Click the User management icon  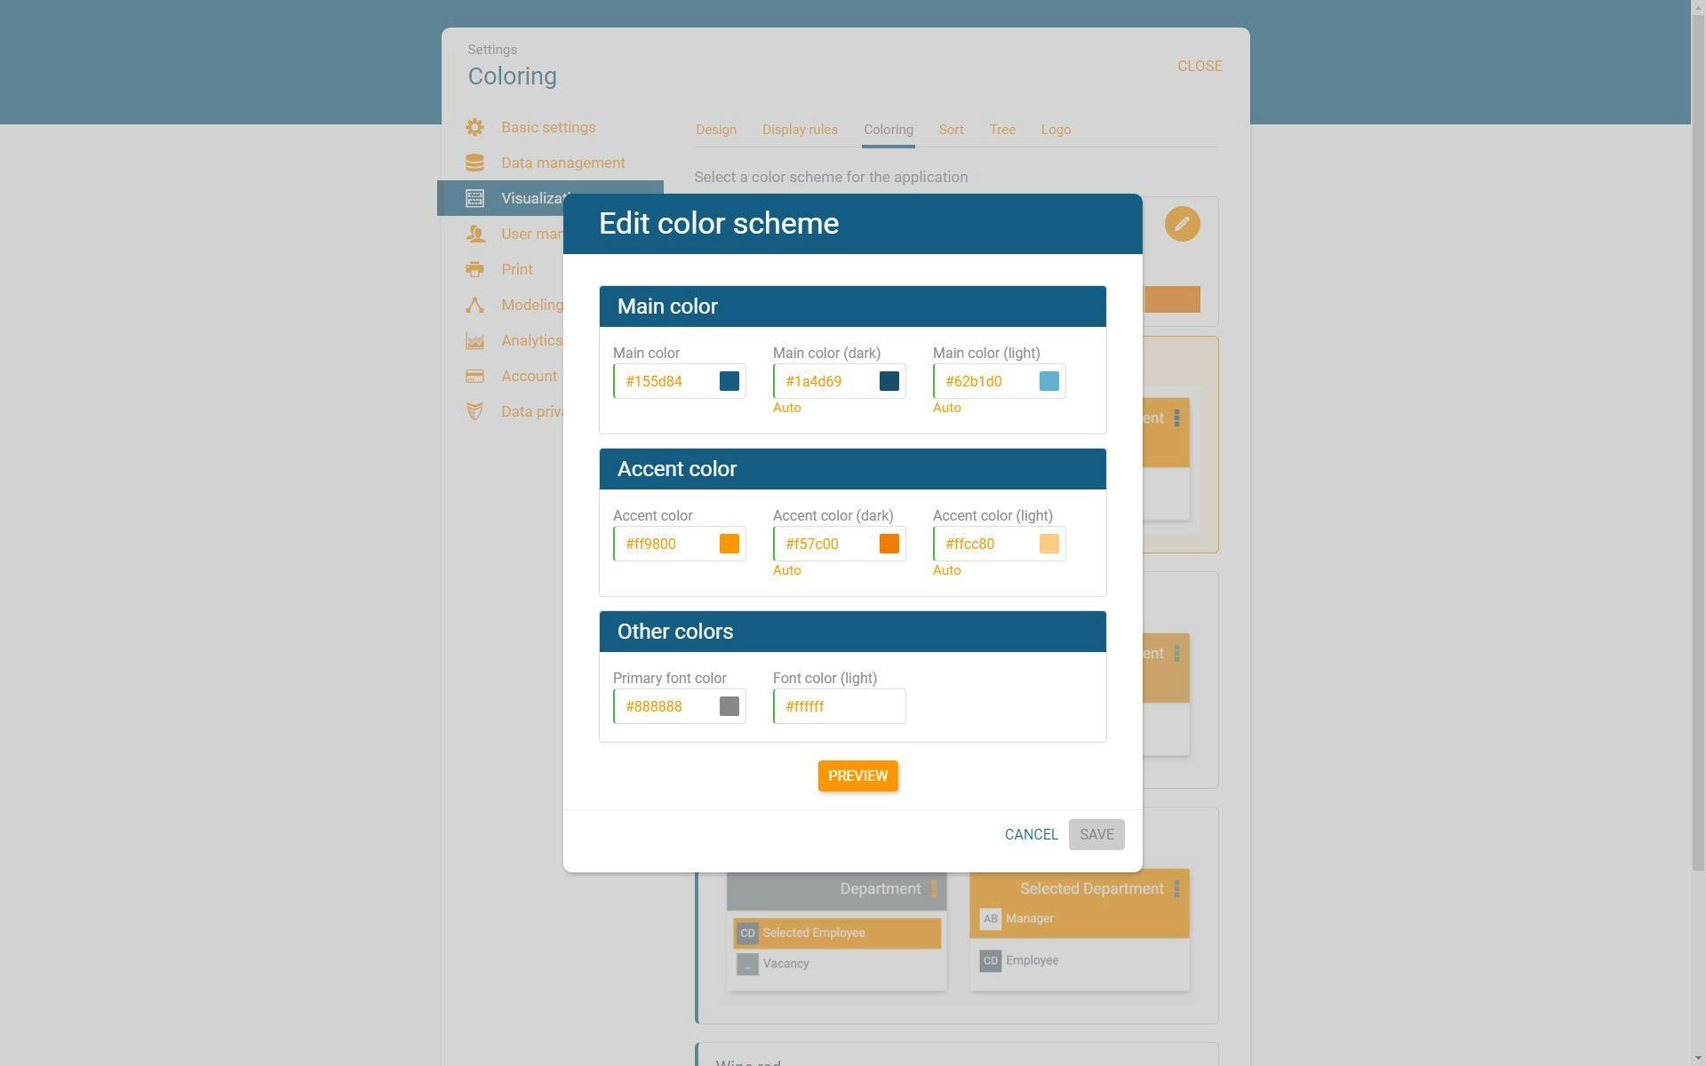pos(474,234)
